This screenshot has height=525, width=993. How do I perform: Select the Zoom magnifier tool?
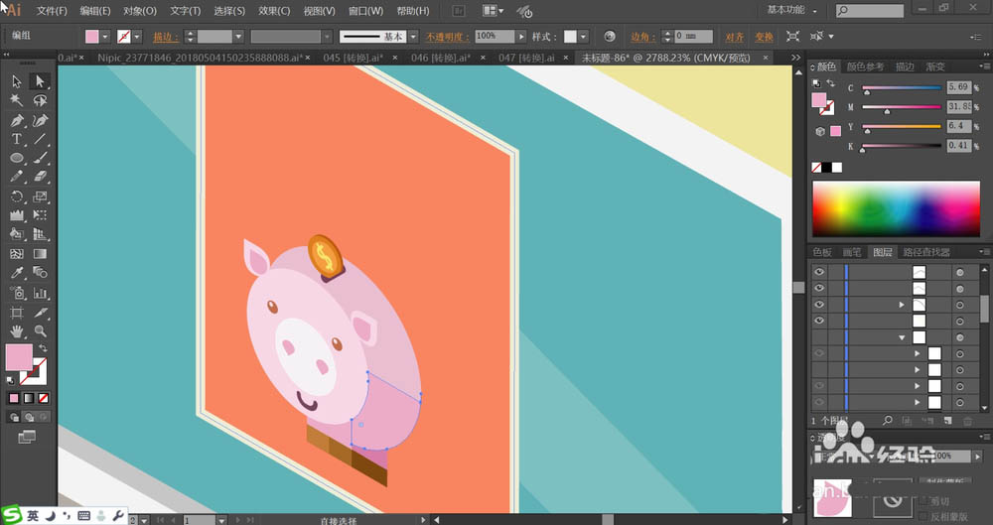[40, 330]
